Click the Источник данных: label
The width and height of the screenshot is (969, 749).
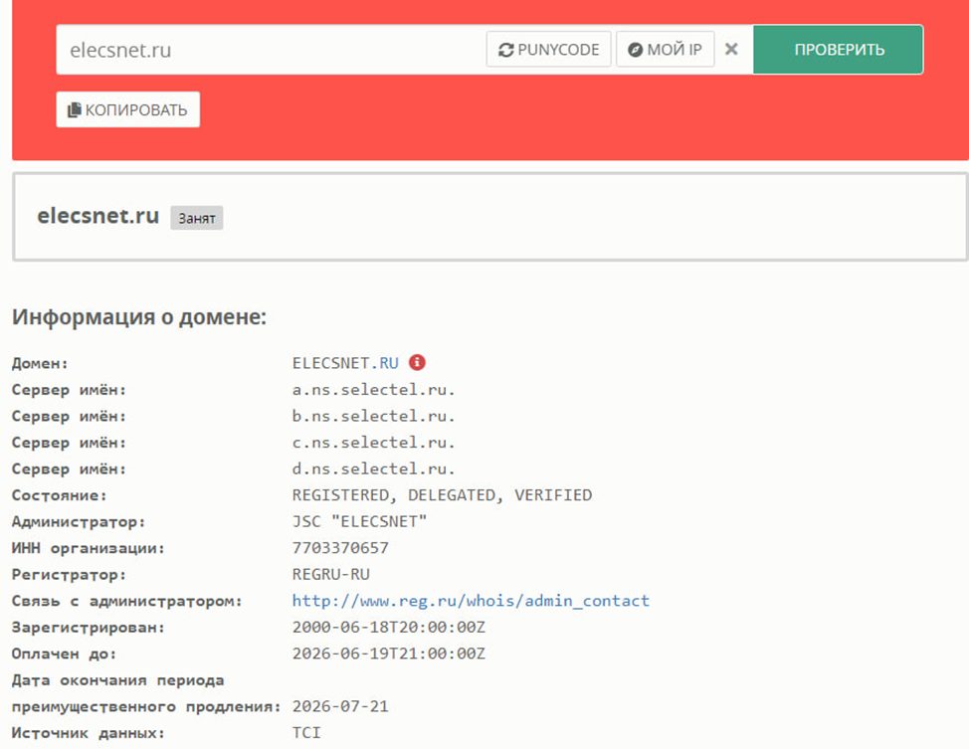(x=89, y=733)
